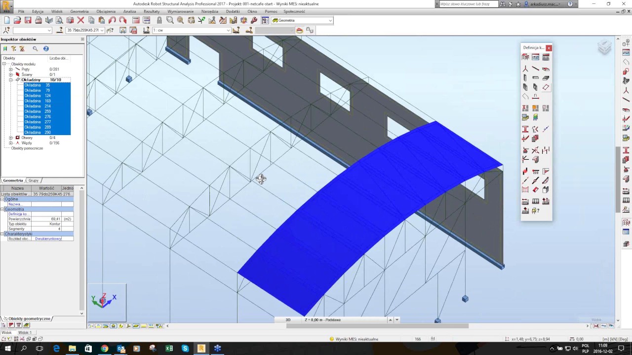
Task: Open Chrome from the Windows taskbar
Action: (105, 349)
